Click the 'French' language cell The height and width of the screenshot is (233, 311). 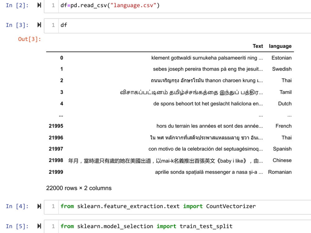(284, 126)
